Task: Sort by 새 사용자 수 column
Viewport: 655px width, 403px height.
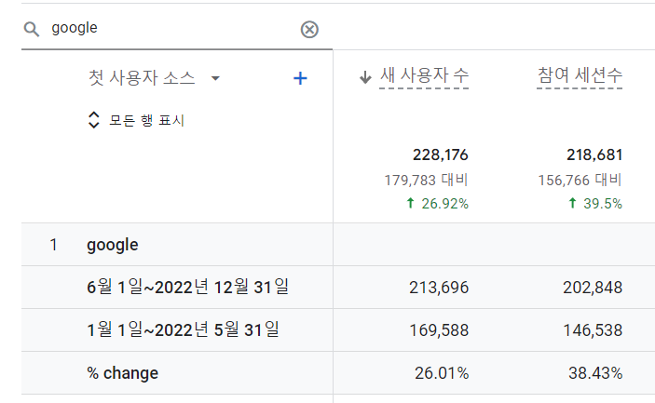Action: [424, 76]
